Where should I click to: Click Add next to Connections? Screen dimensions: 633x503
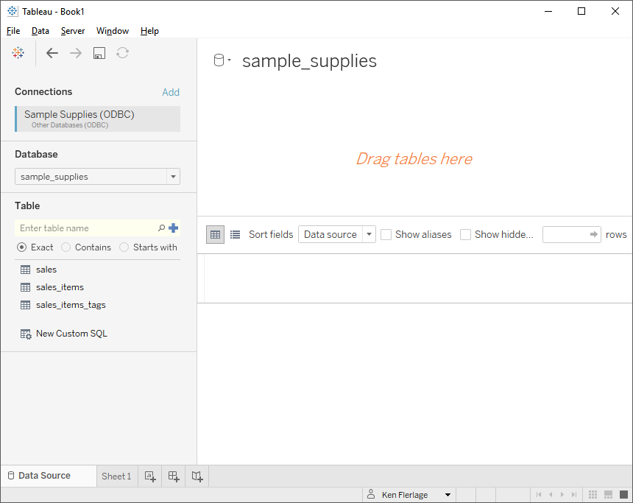click(x=171, y=92)
